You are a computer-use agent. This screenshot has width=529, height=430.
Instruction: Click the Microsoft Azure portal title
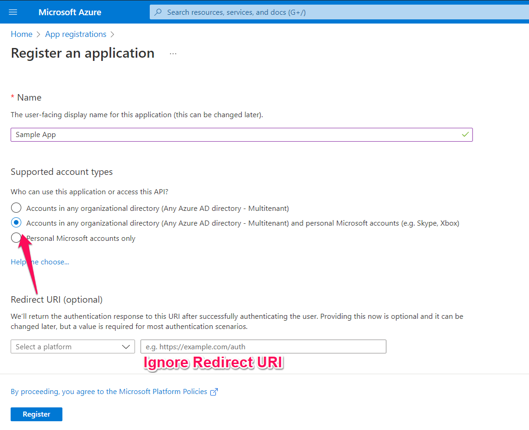tap(70, 12)
